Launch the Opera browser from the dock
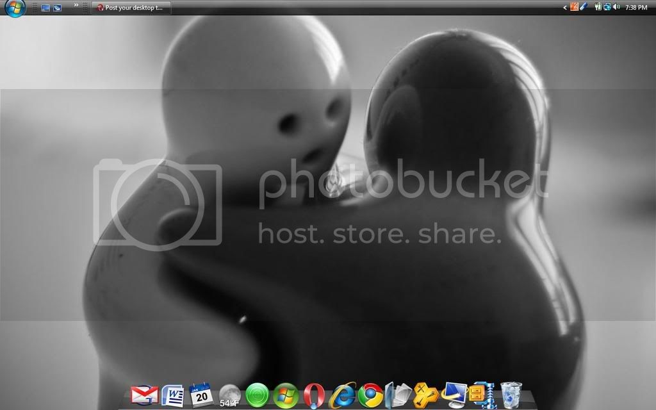 pyautogui.click(x=314, y=395)
